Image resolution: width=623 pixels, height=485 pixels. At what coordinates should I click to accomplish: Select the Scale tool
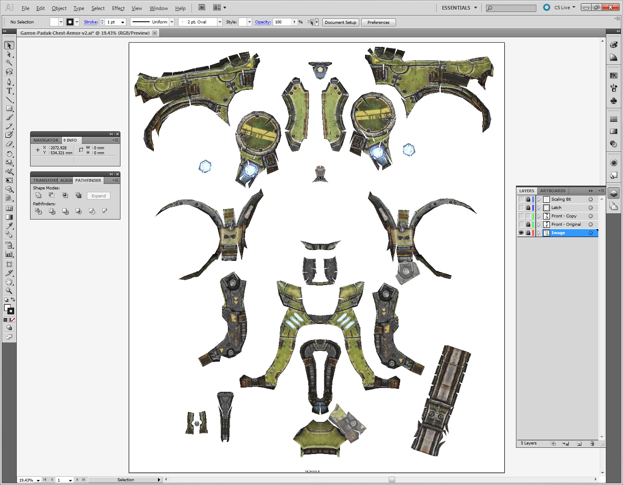pyautogui.click(x=9, y=163)
